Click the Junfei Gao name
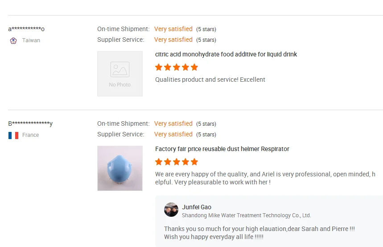The height and width of the screenshot is (247, 383). click(197, 207)
